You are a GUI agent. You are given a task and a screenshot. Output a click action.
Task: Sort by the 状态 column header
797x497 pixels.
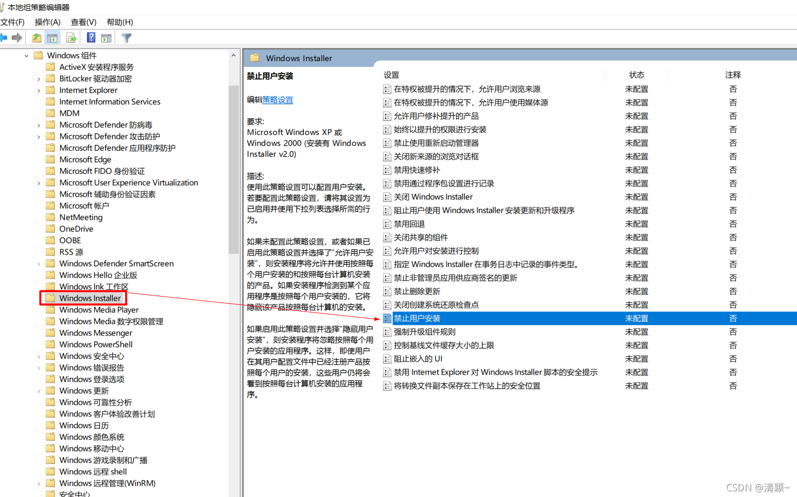click(x=637, y=75)
